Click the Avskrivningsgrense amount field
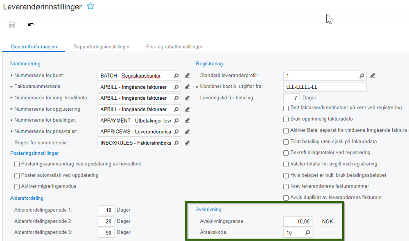409x241 pixels. 297,221
